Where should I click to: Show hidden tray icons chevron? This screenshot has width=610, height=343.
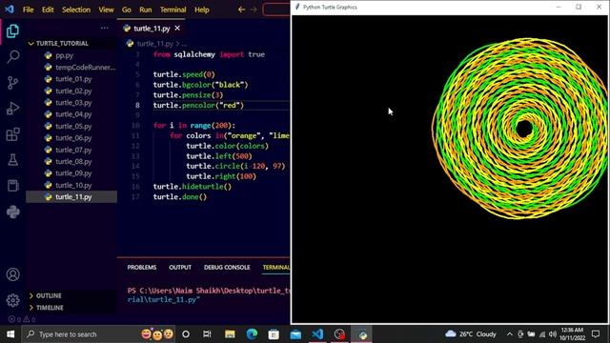(x=509, y=334)
